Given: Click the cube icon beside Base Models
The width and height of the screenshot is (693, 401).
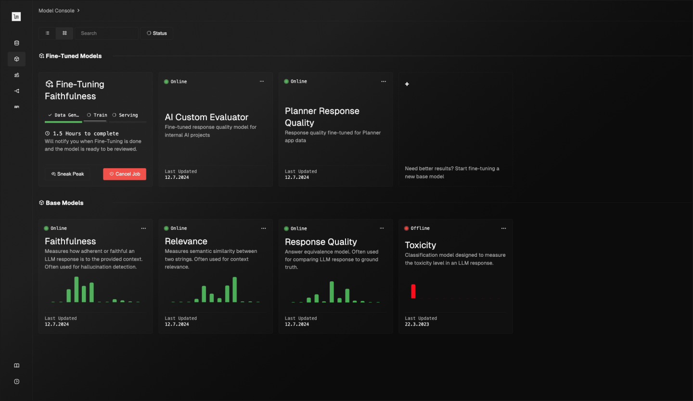Looking at the screenshot, I should tap(41, 203).
